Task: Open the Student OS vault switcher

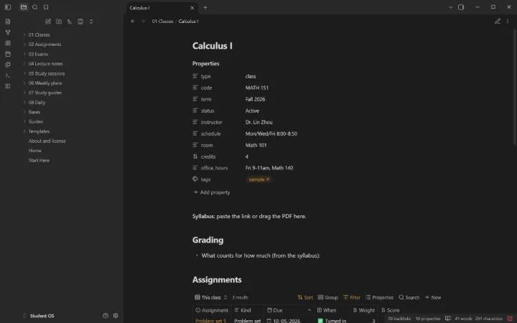Action: (x=38, y=316)
